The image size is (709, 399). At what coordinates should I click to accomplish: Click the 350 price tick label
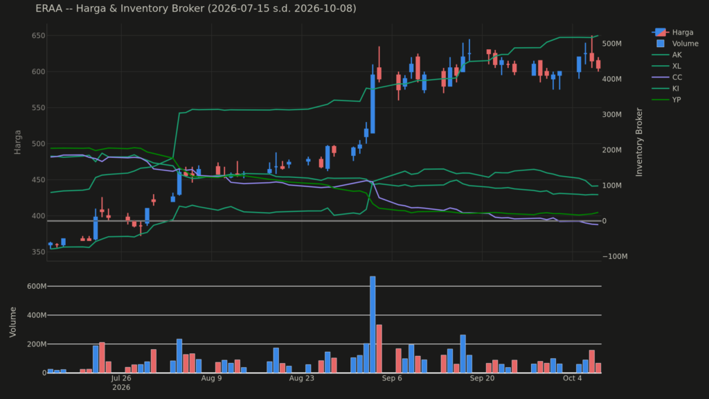[39, 252]
